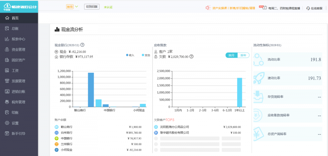Click the inventory ledger icon beside 进销台账

tap(7, 91)
